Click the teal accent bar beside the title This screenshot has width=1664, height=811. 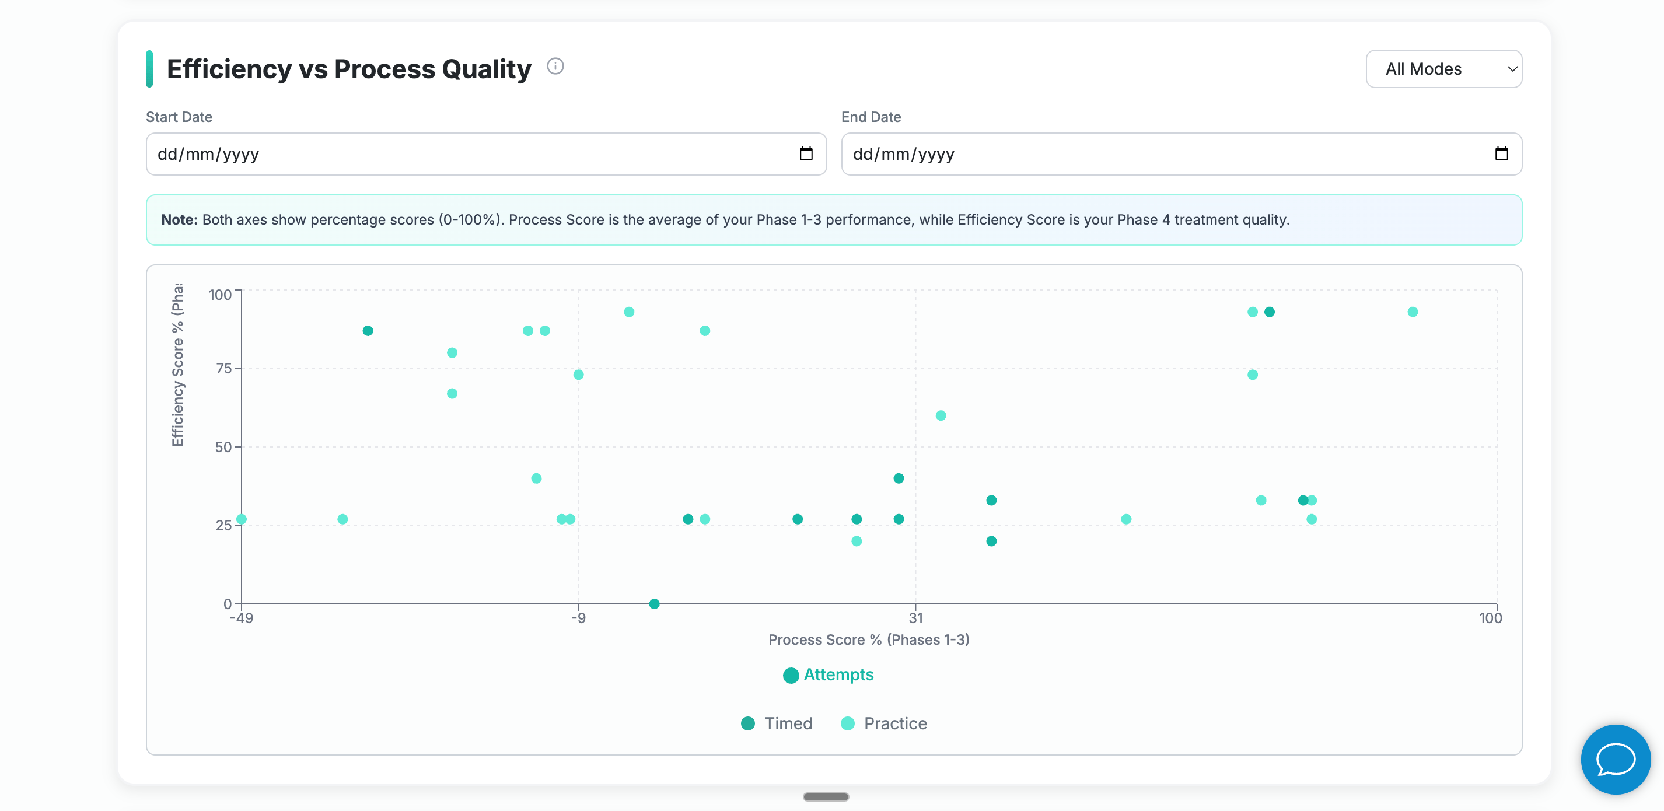pos(150,68)
